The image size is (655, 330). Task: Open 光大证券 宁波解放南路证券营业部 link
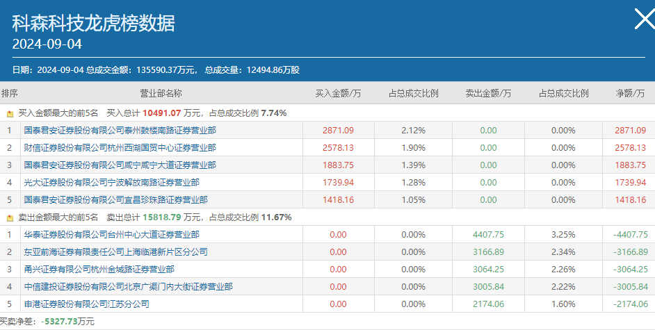point(111,183)
